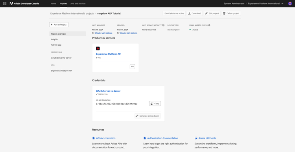Click the System Administrator role text
This screenshot has width=295, height=152.
pos(234,4)
